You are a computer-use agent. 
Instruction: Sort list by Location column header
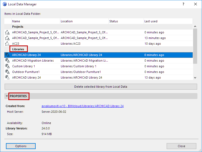84,21
